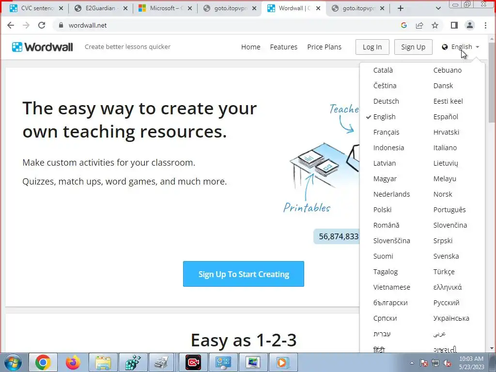496x372 pixels.
Task: Select Indonesia language
Action: pyautogui.click(x=388, y=148)
